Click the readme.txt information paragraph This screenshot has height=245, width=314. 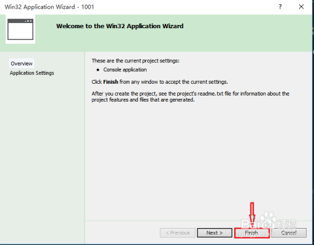[190, 97]
